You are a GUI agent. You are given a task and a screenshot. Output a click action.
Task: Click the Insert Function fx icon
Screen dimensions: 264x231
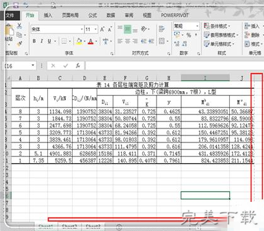pyautogui.click(x=78, y=66)
